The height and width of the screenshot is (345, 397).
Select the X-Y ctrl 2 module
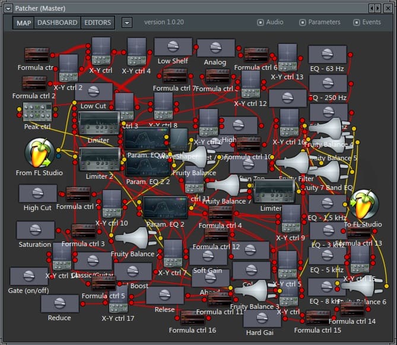68,67
